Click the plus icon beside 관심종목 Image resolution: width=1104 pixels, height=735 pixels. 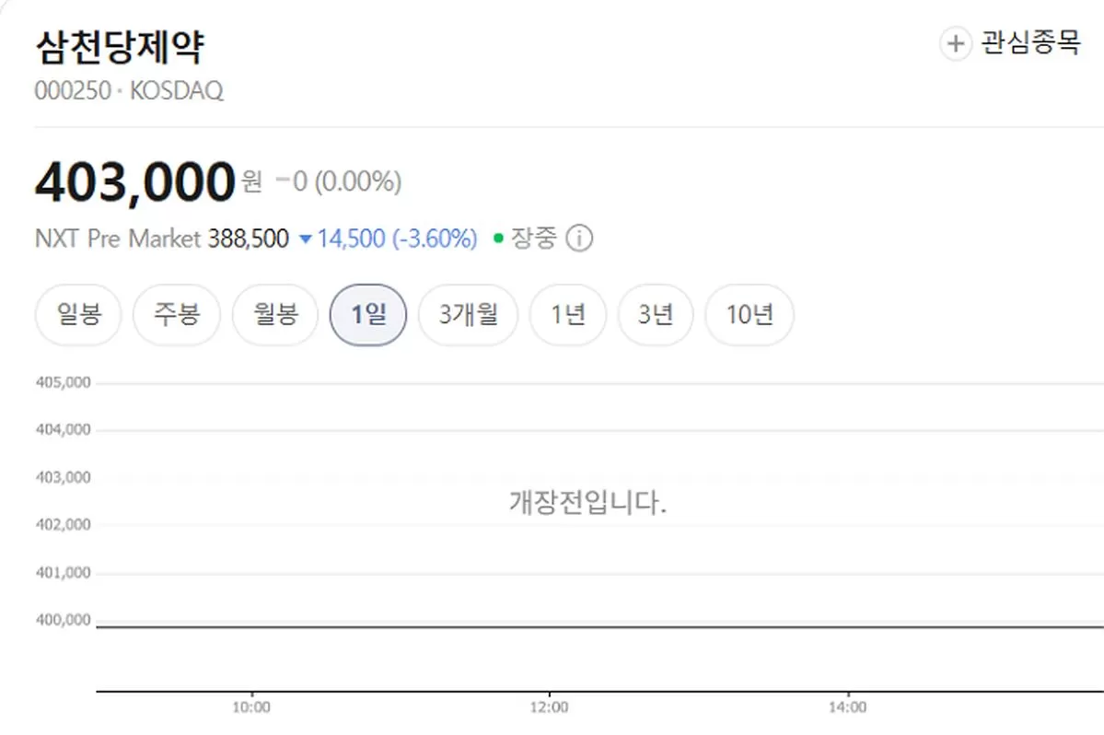tap(955, 43)
